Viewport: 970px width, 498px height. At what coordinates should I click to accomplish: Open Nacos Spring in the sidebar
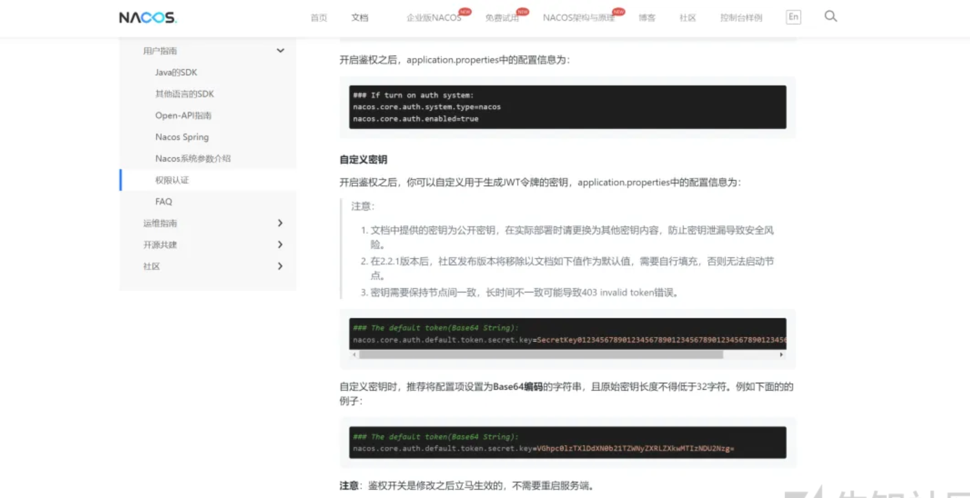pos(182,137)
